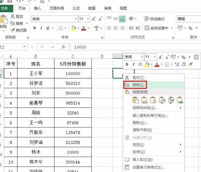Click the Paste Link option icon
The height and width of the screenshot is (172, 201).
[x=180, y=100]
